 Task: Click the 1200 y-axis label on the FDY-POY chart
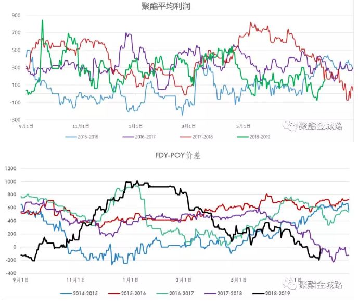[11, 168]
